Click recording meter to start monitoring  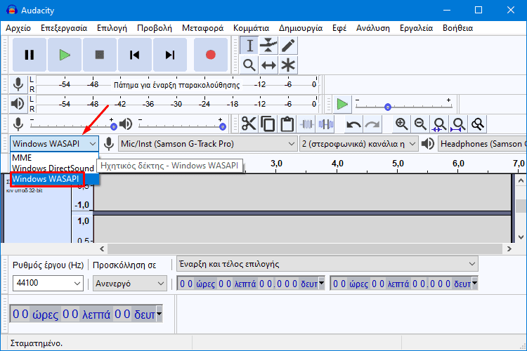[x=177, y=85]
